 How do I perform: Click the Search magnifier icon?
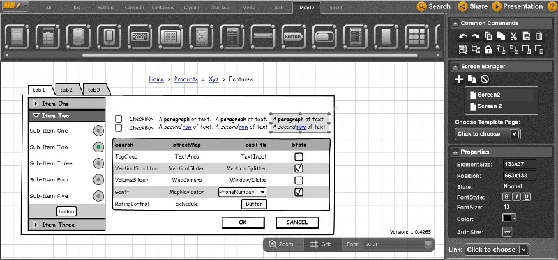coord(422,6)
